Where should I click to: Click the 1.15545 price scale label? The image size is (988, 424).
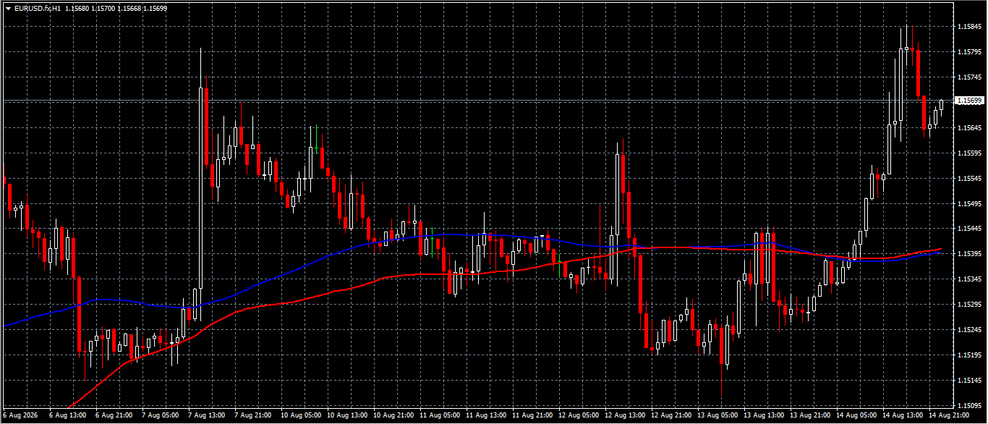(x=968, y=178)
